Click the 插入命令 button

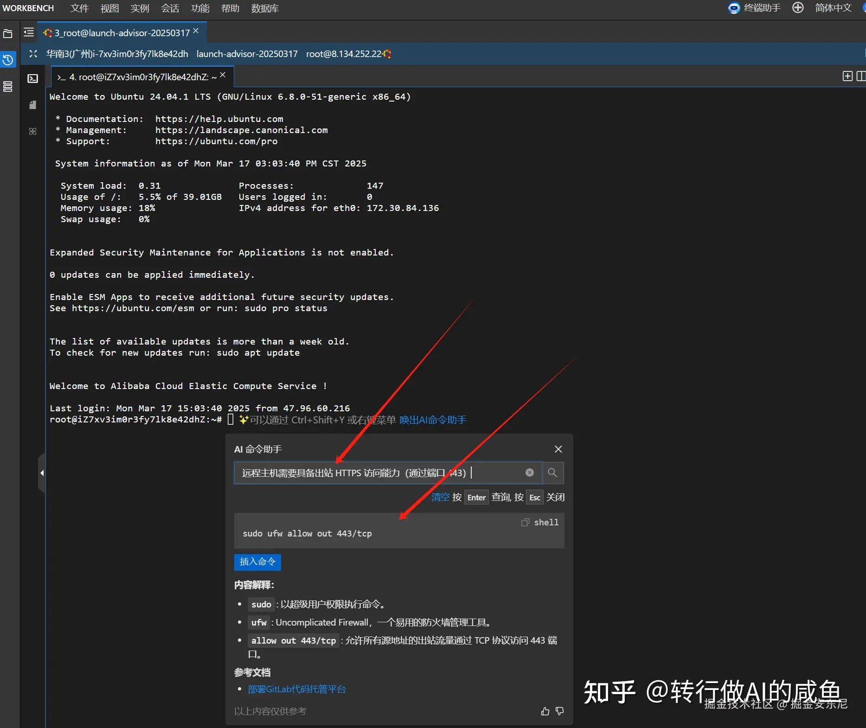click(x=257, y=562)
